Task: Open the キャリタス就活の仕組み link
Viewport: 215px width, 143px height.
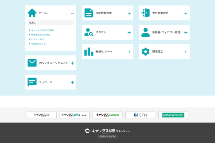Action: click(42, 30)
